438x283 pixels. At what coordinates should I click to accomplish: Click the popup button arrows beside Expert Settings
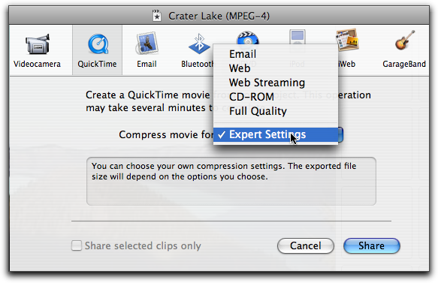coord(340,135)
